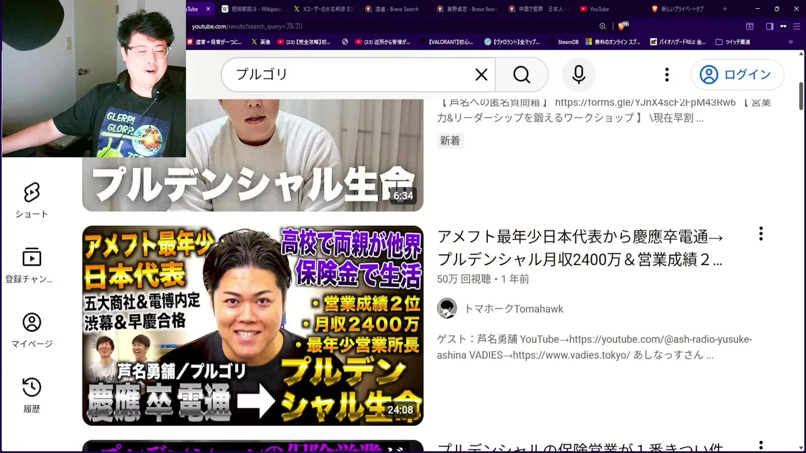Open 【VALORANT】初心 bookmark

click(446, 42)
